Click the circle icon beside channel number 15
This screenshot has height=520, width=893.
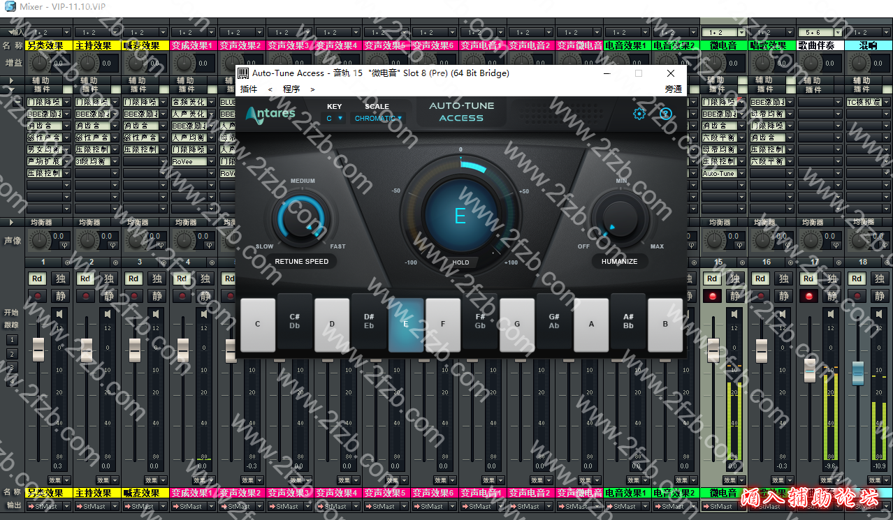click(x=742, y=262)
